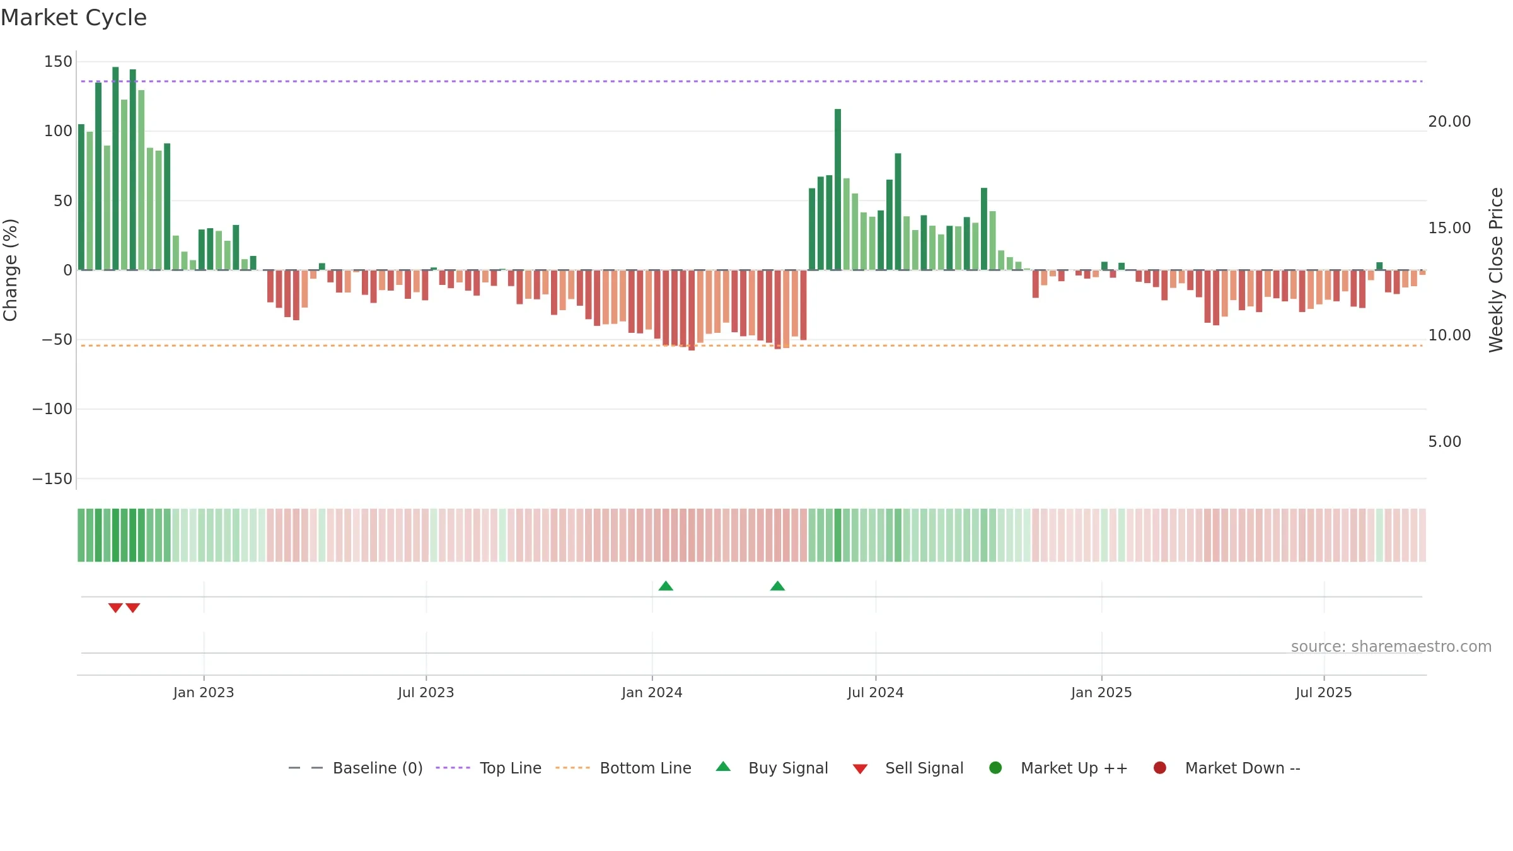Click the green Market Up circle icon
Image resolution: width=1513 pixels, height=851 pixels.
point(995,767)
